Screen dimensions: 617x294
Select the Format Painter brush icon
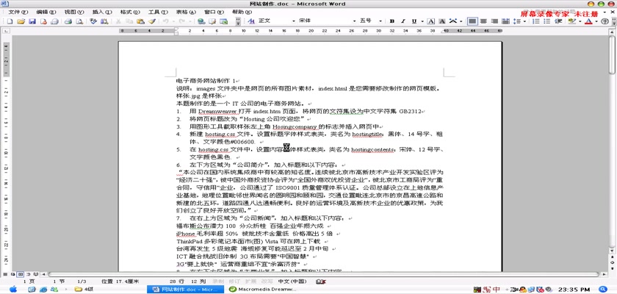[152, 21]
